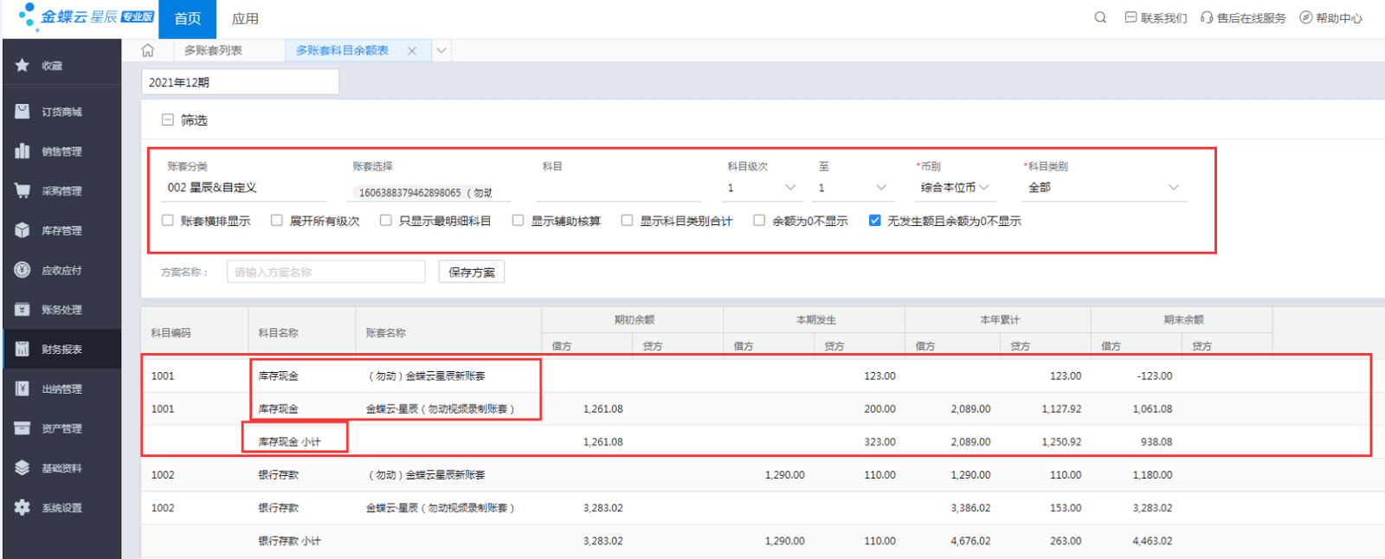The width and height of the screenshot is (1385, 559).
Task: Uncheck 无发生额且余额为0不显示 option
Action: (x=875, y=221)
